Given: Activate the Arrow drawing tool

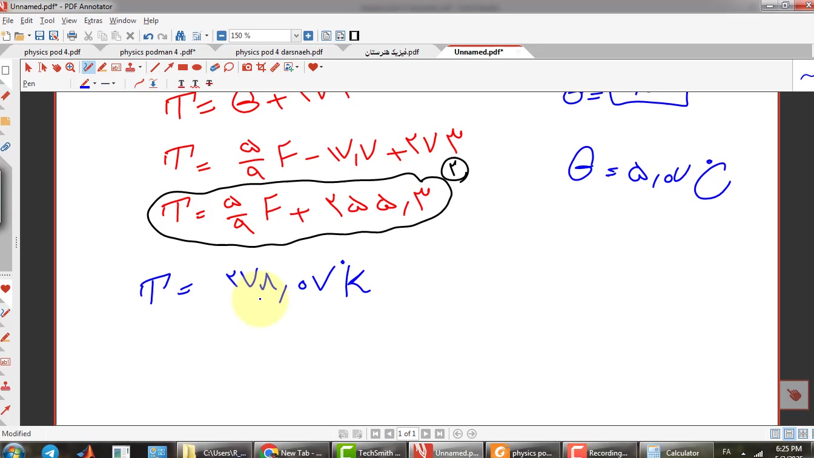Looking at the screenshot, I should tap(169, 67).
